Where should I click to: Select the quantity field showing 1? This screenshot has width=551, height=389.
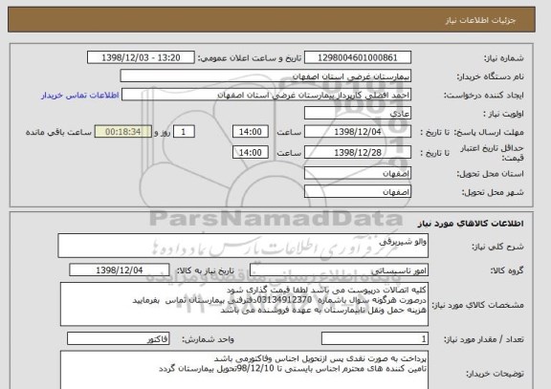click(x=375, y=339)
